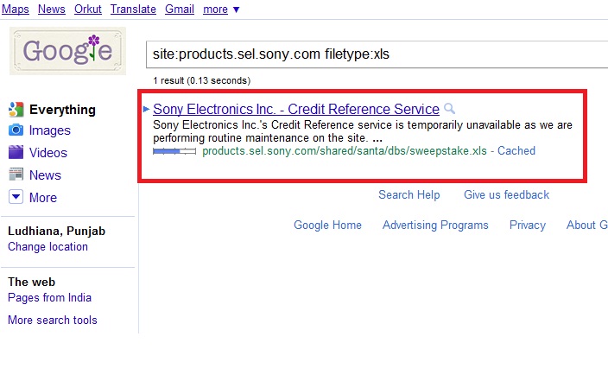
Task: Click the Videos filmstrip icon
Action: click(16, 153)
